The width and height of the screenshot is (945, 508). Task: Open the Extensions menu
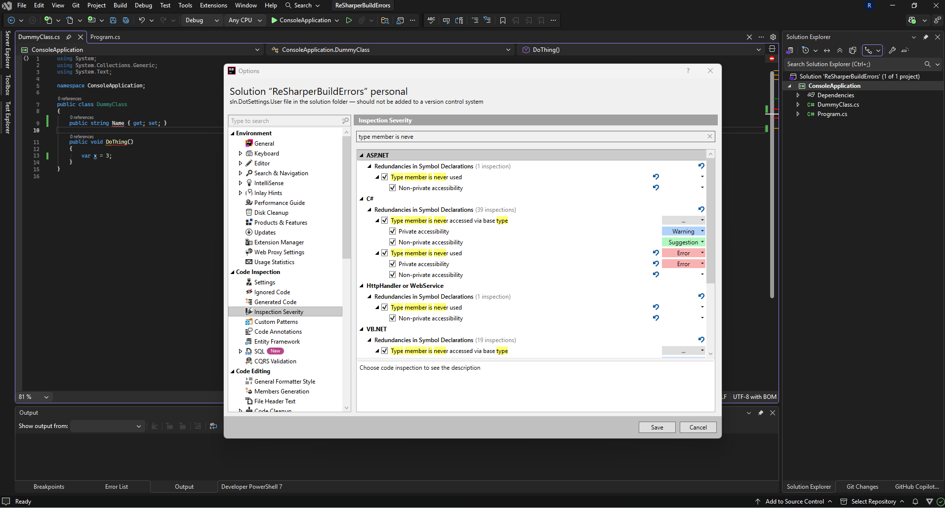[213, 5]
